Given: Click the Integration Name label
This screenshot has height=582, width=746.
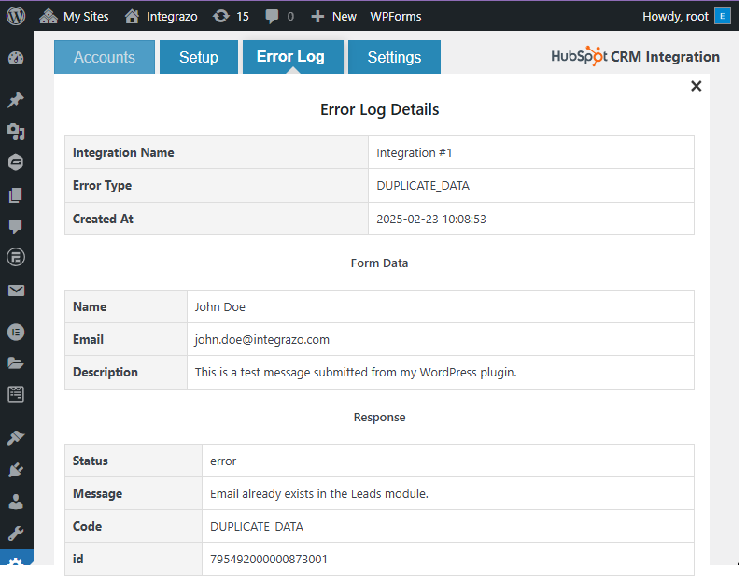Looking at the screenshot, I should pos(123,153).
